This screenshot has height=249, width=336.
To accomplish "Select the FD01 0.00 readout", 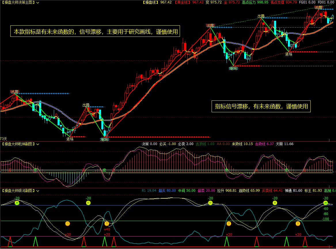I will tap(326, 2).
